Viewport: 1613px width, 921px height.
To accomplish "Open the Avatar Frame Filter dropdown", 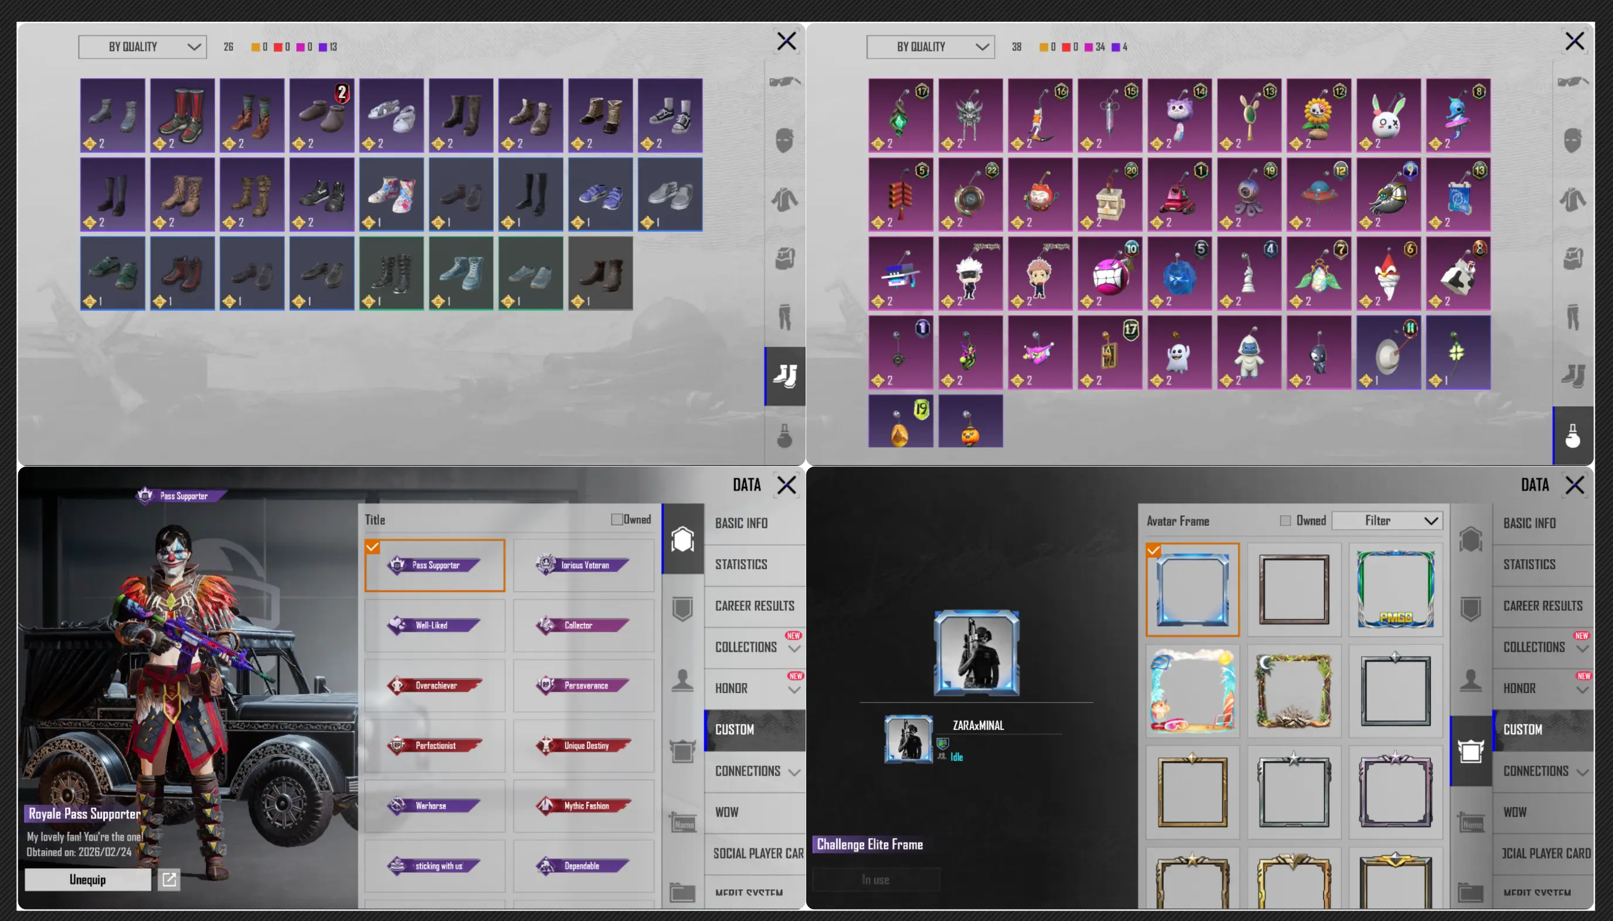I will click(1387, 521).
